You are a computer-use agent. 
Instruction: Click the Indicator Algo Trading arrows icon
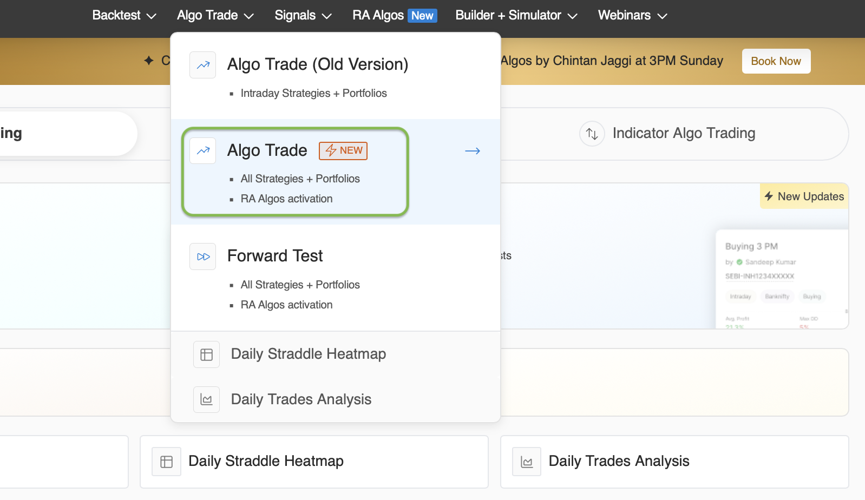(592, 134)
